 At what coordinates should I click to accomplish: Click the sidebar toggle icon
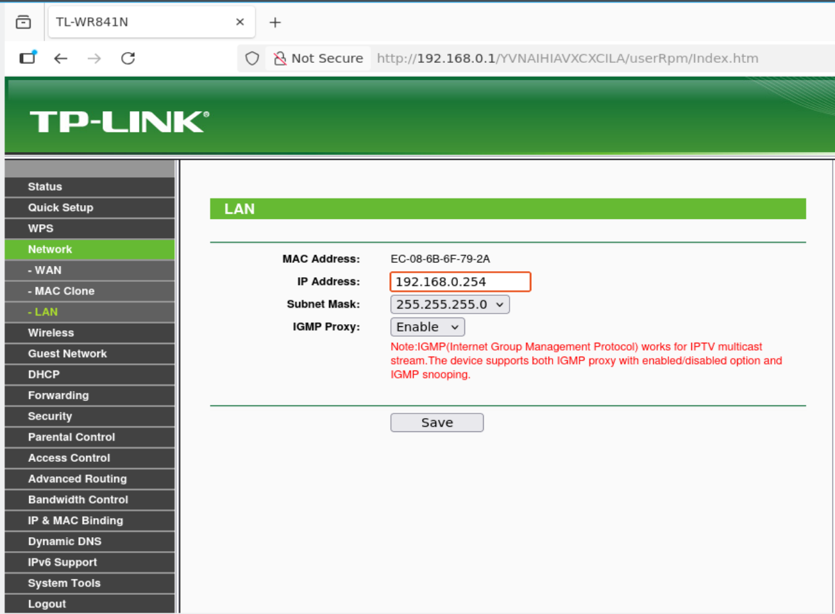pyautogui.click(x=28, y=58)
